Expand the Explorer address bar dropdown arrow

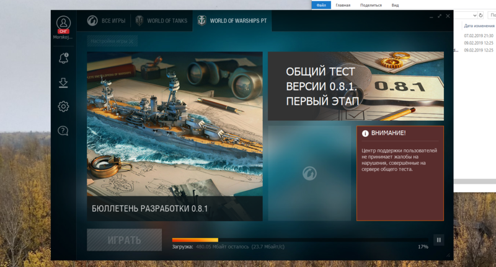pos(475,15)
